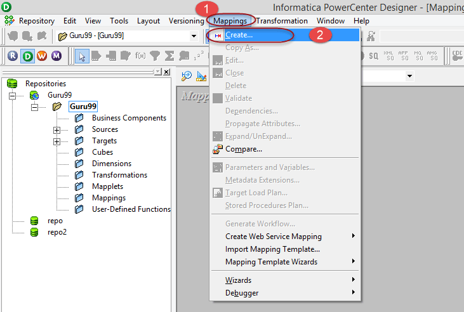Image resolution: width=464 pixels, height=312 pixels.
Task: Select Business Components in the tree
Action: (129, 118)
